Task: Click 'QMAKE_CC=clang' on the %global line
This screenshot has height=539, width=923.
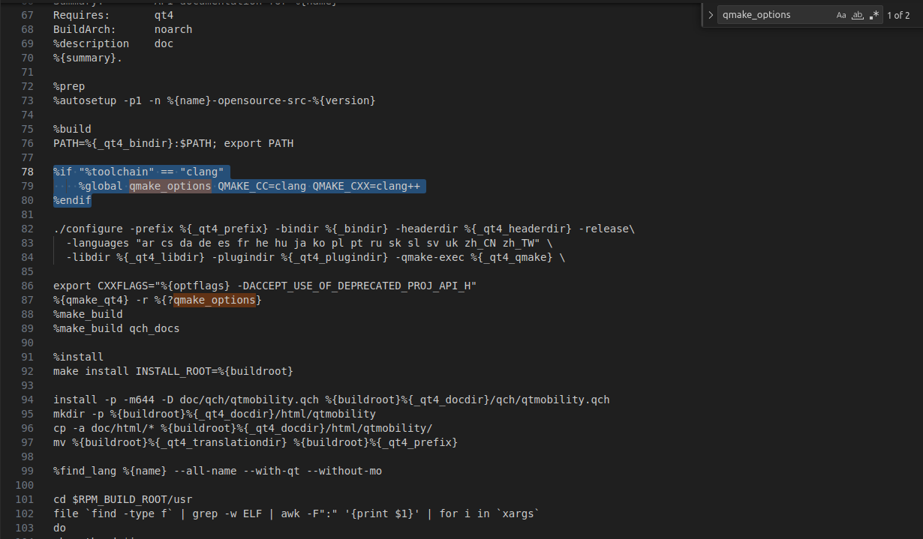Action: pos(262,186)
